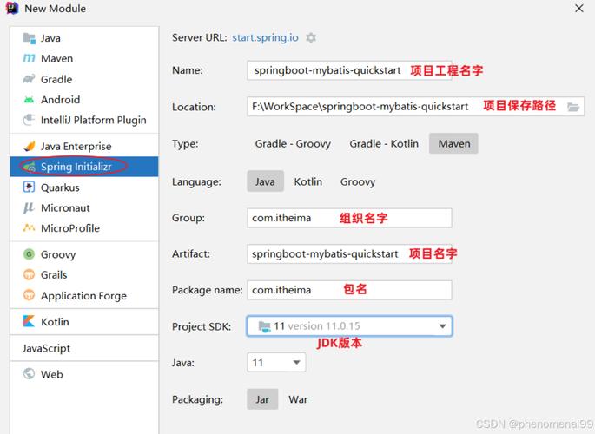Click the green Groovy icon
Viewport: 595px width, 434px height.
pyautogui.click(x=30, y=254)
